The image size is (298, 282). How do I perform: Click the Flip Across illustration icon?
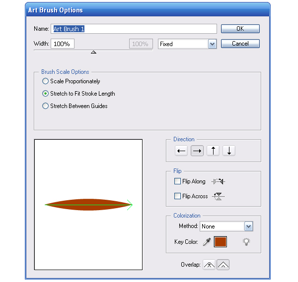(219, 196)
